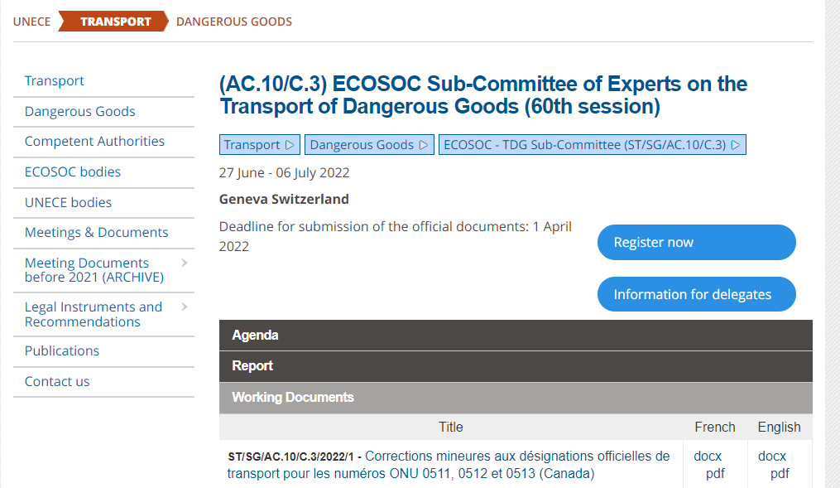Open the ECOSOC - TDG Sub-Committee tag
This screenshot has height=488, width=840.
pos(592,145)
